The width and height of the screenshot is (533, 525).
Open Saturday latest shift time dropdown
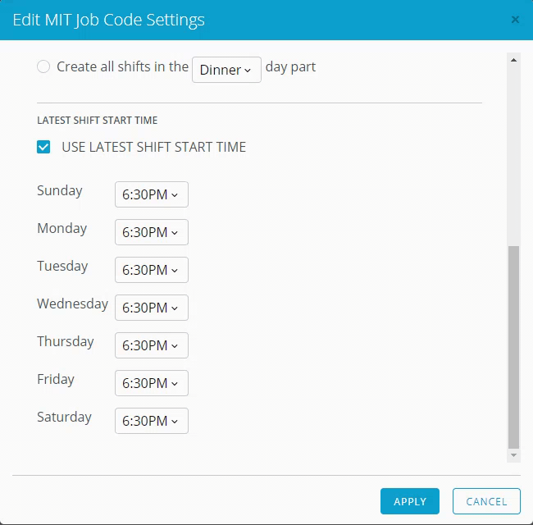click(152, 421)
